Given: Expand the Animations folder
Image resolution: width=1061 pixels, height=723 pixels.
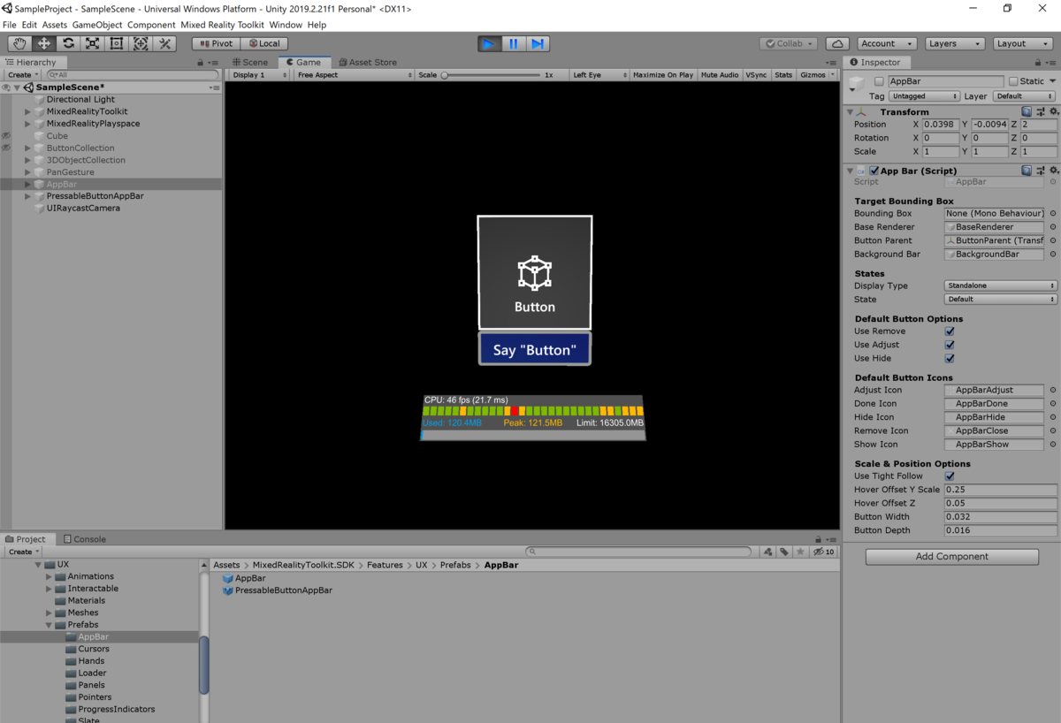Looking at the screenshot, I should 49,576.
